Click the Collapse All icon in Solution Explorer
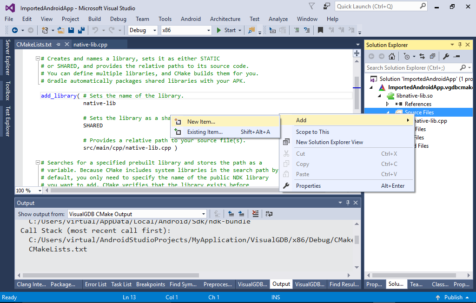Image resolution: width=476 pixels, height=303 pixels. point(432,57)
